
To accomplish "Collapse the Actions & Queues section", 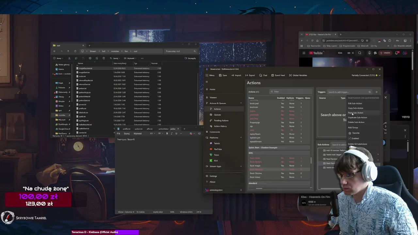I will [241, 103].
